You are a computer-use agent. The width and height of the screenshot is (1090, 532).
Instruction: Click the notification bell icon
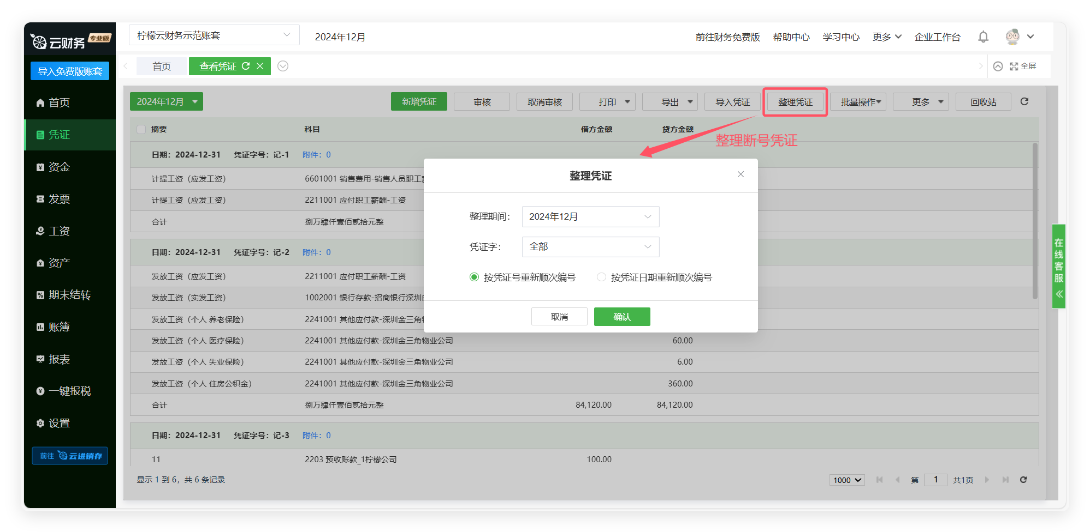pos(983,37)
